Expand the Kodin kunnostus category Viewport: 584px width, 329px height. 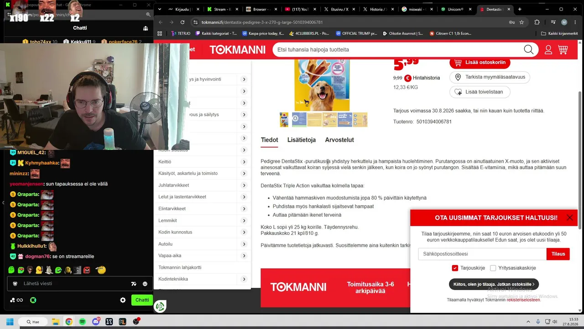244,232
